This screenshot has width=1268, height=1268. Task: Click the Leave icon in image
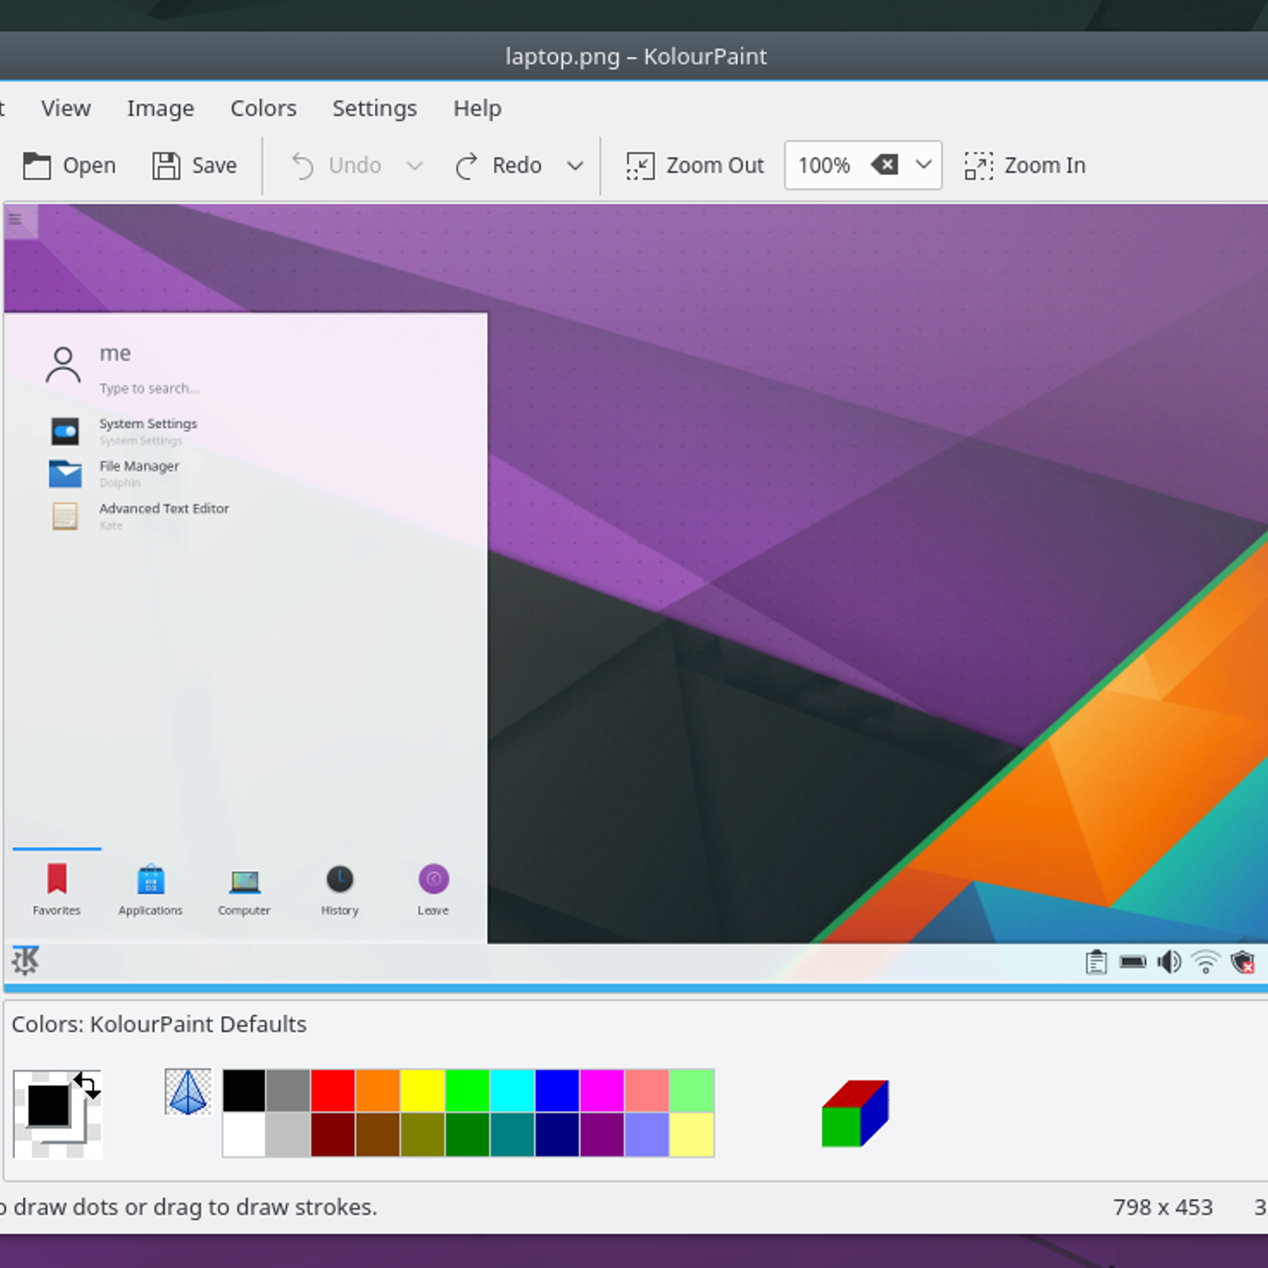pos(433,879)
